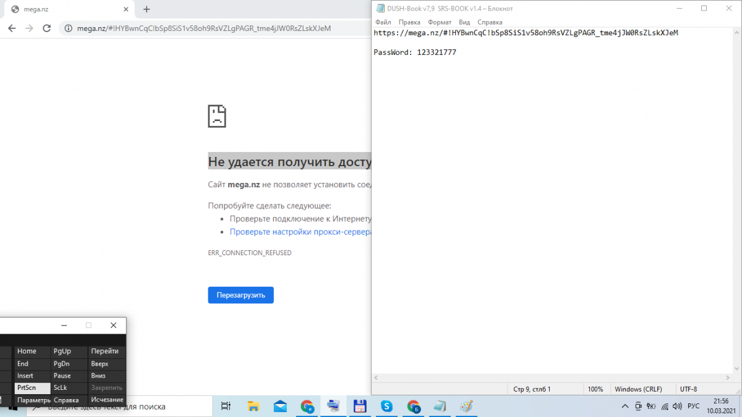Screen dimensions: 742x417
Task: Click the Pause key on the on-screen keyboard
Action: pyautogui.click(x=69, y=376)
